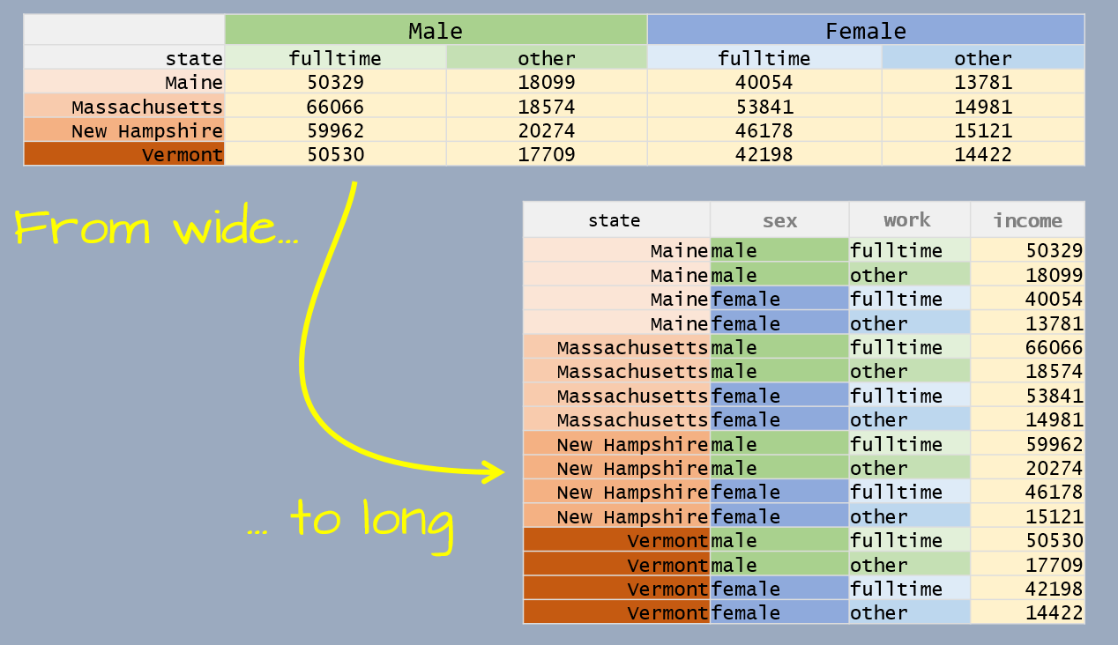Select the state column header
The width and height of the screenshot is (1118, 645).
(x=194, y=58)
